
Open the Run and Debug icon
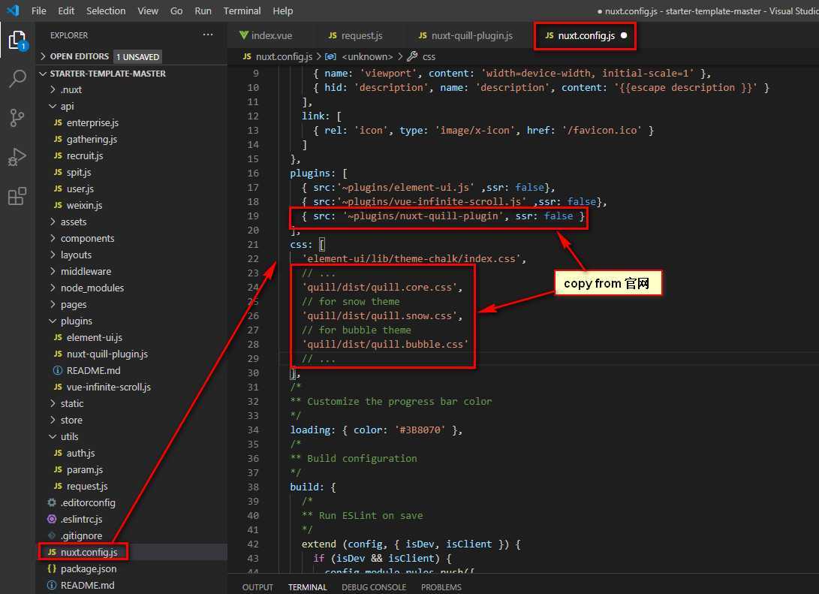(x=17, y=157)
